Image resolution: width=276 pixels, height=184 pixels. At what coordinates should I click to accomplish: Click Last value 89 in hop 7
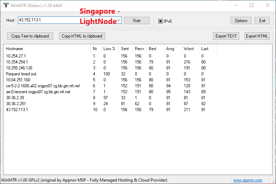pyautogui.click(x=203, y=92)
